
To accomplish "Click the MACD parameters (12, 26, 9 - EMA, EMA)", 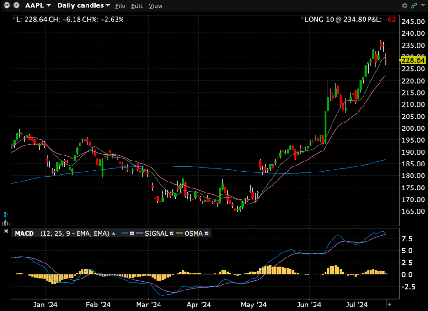I will click(x=75, y=233).
